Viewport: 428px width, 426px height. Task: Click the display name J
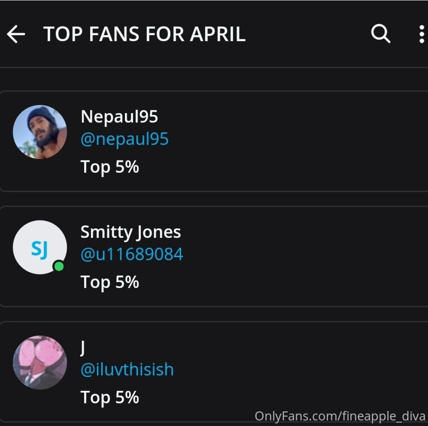tap(83, 348)
